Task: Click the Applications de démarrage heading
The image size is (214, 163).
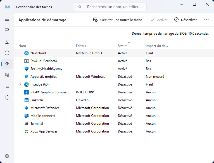Action: point(42,20)
